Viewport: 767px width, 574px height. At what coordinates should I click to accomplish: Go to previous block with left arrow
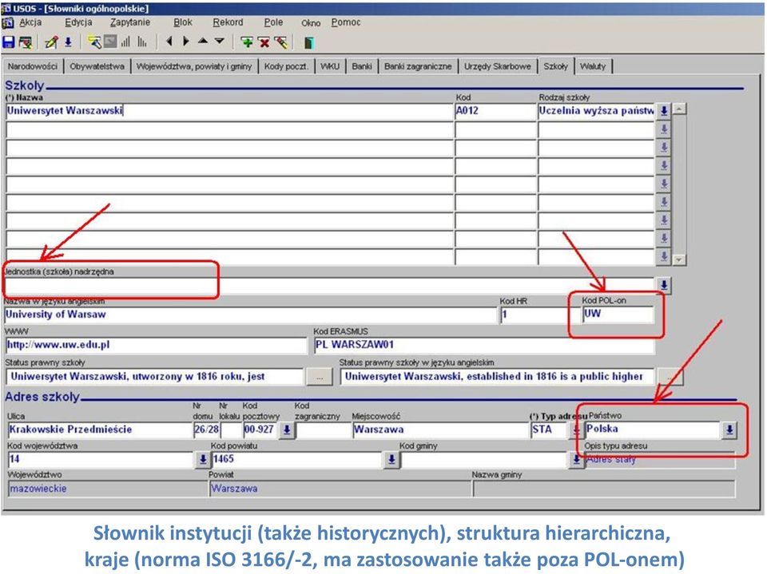[169, 42]
